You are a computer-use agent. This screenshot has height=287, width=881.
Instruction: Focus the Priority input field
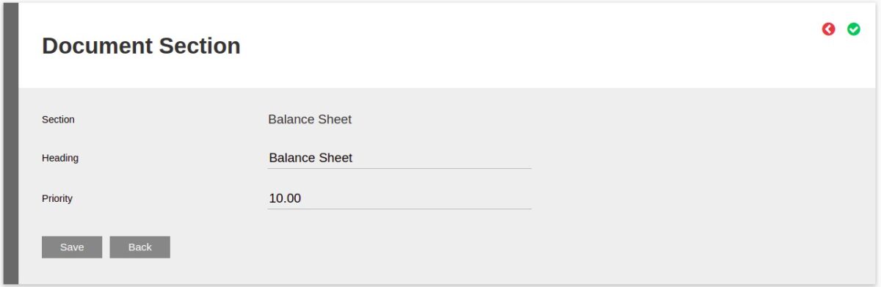(x=399, y=198)
